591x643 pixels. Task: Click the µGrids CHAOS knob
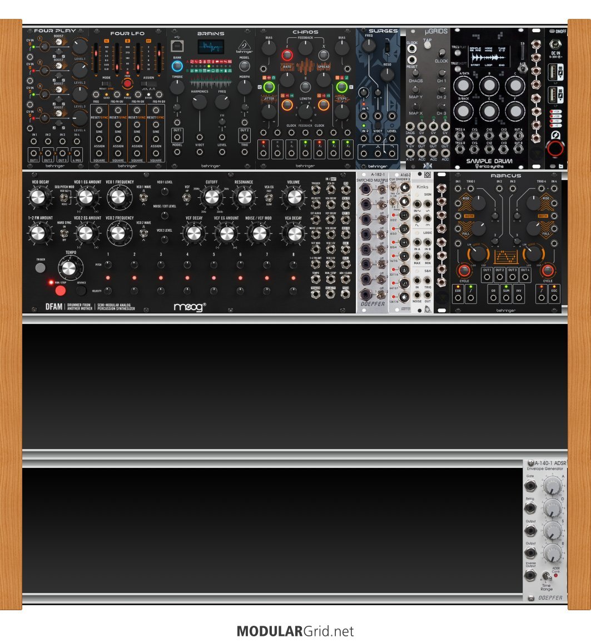[x=415, y=73]
